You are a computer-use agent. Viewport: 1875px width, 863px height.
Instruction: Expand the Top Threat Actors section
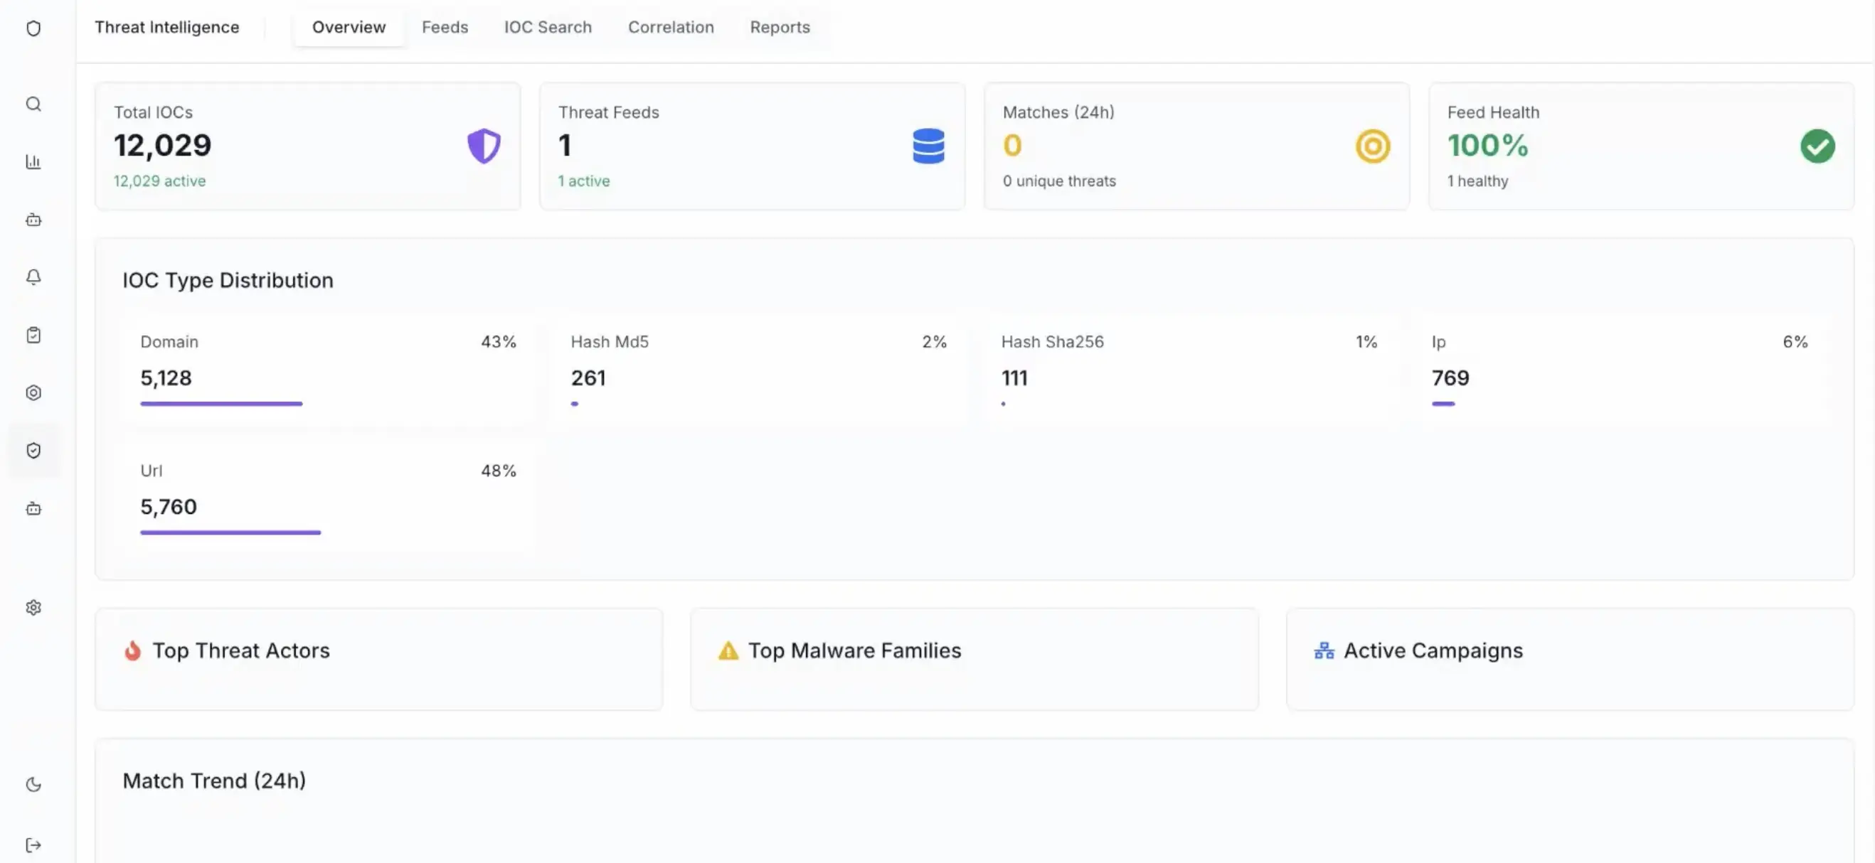pos(241,650)
